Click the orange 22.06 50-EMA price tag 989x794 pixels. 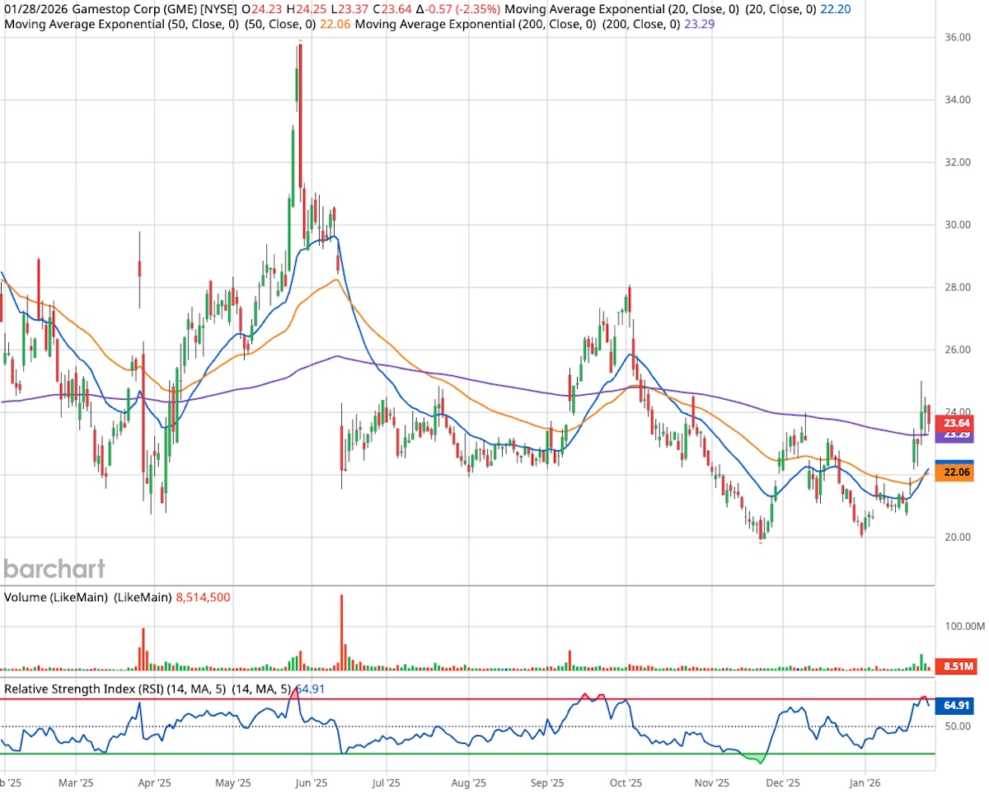pos(954,472)
